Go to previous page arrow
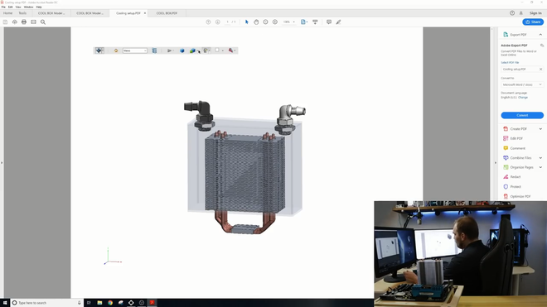The width and height of the screenshot is (547, 307). pyautogui.click(x=208, y=22)
